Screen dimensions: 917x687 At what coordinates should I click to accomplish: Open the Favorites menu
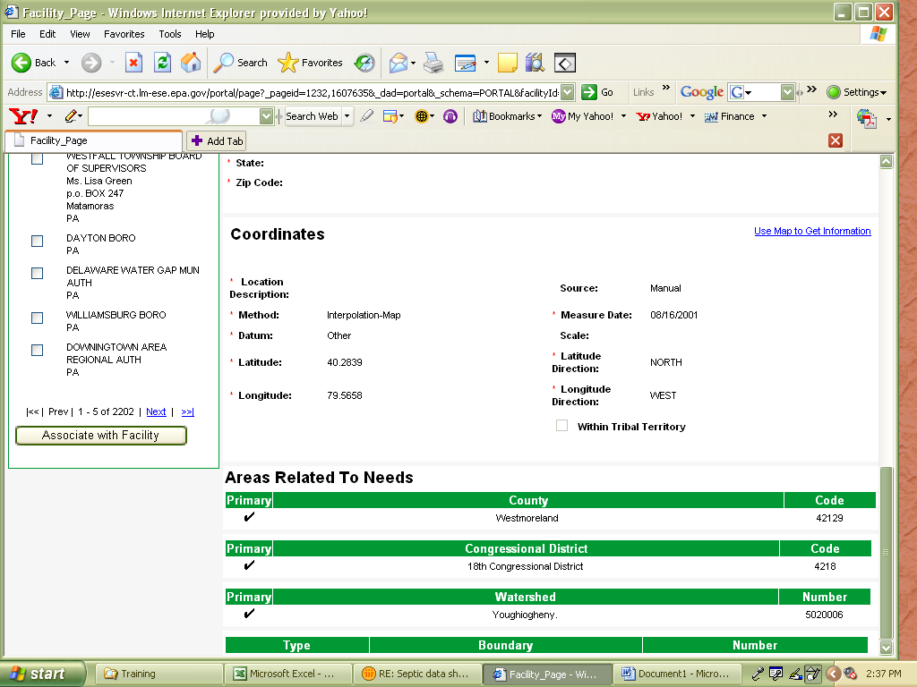tap(124, 34)
